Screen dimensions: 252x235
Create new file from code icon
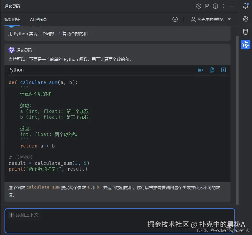coord(223,70)
